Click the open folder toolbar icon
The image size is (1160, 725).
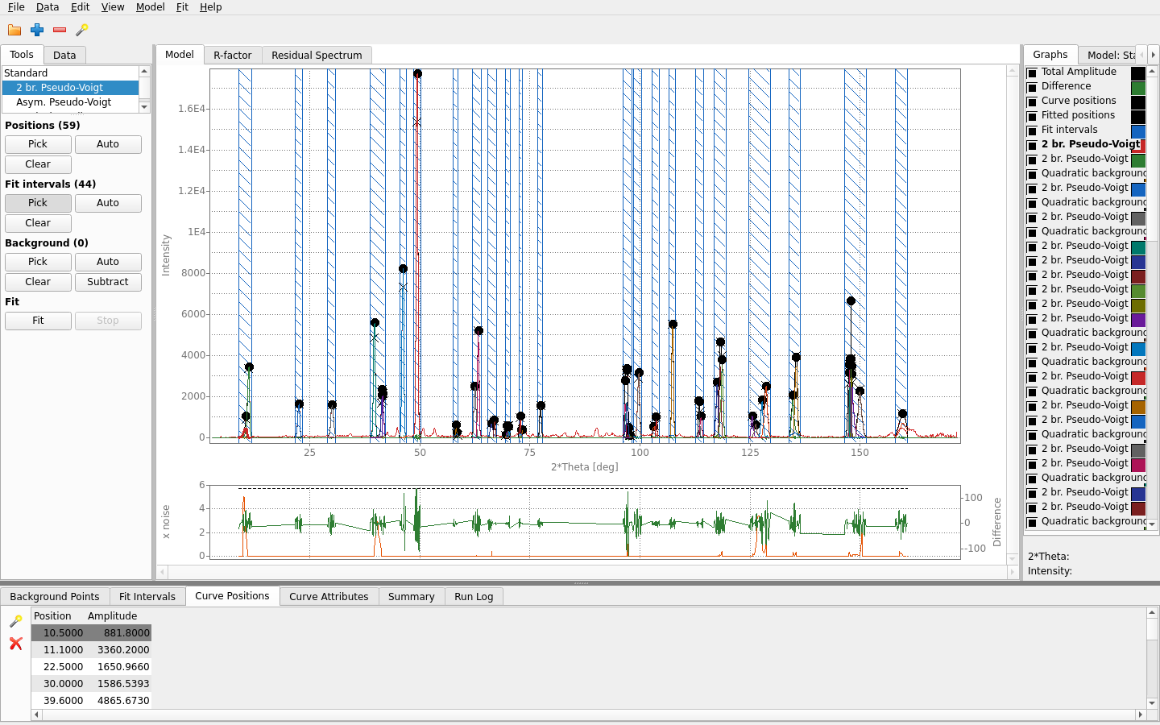pyautogui.click(x=14, y=30)
